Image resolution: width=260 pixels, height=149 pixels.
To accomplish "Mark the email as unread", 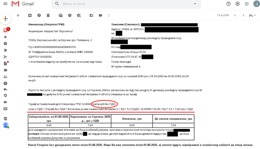I will pyautogui.click(x=60, y=16).
